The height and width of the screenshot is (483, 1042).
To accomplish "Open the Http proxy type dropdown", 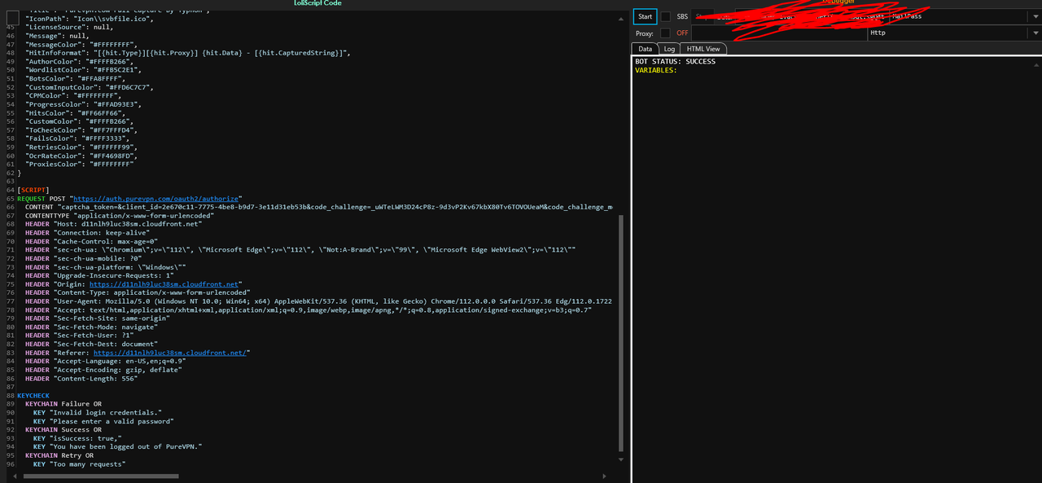I will (x=954, y=33).
